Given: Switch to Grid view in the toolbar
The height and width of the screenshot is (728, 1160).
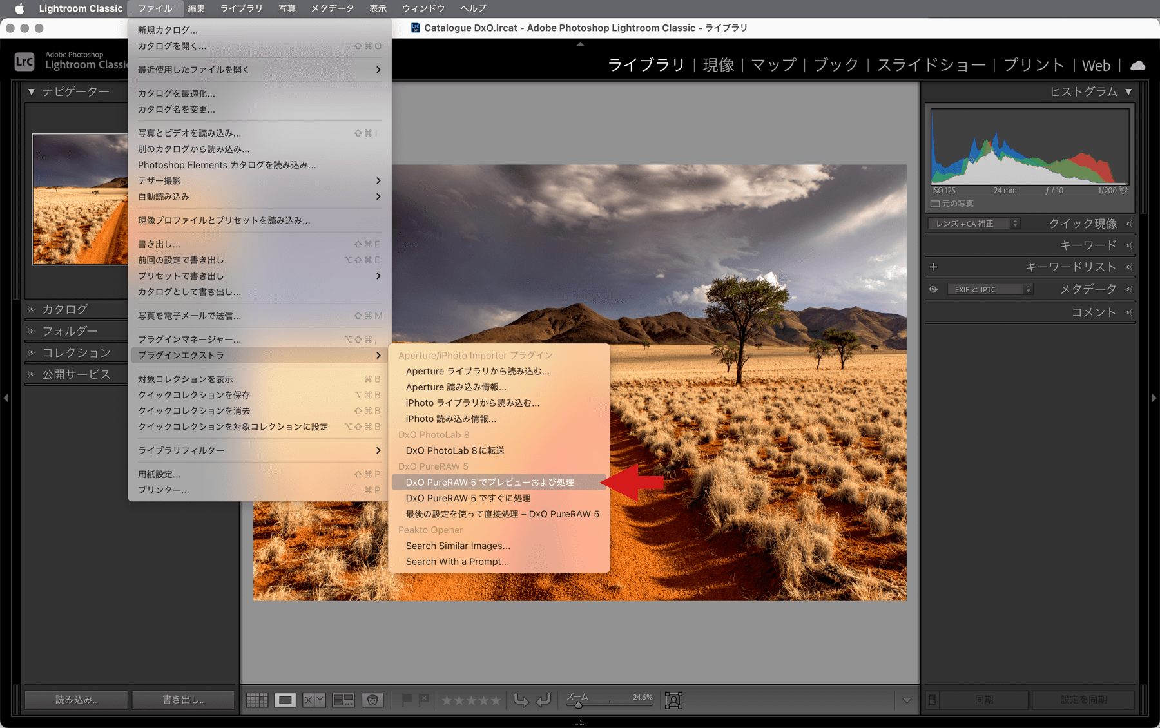Looking at the screenshot, I should [257, 700].
